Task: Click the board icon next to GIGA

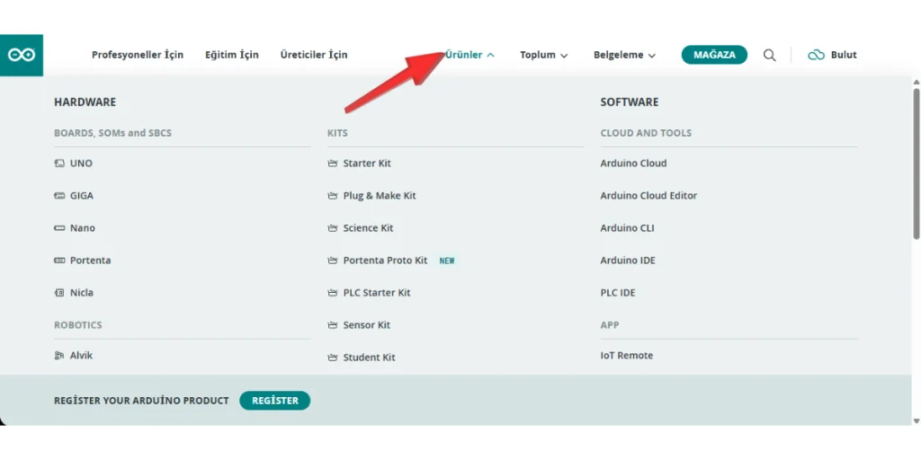Action: point(59,196)
